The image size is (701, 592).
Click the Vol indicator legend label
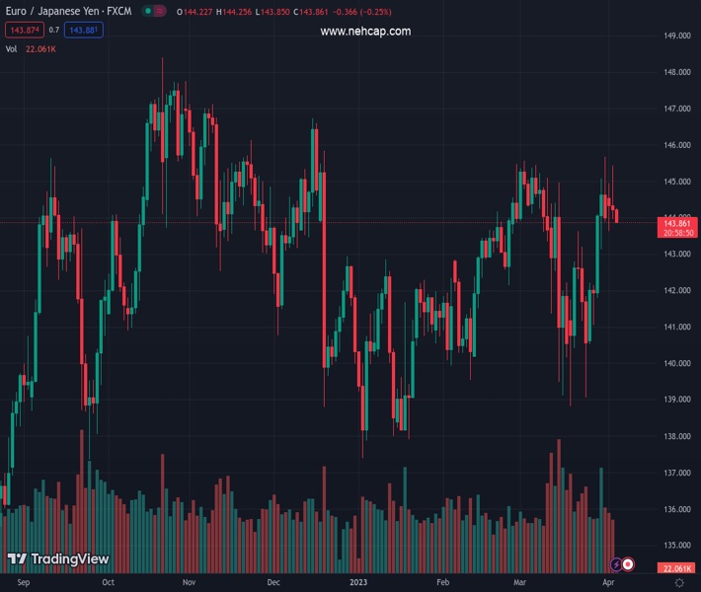point(12,48)
